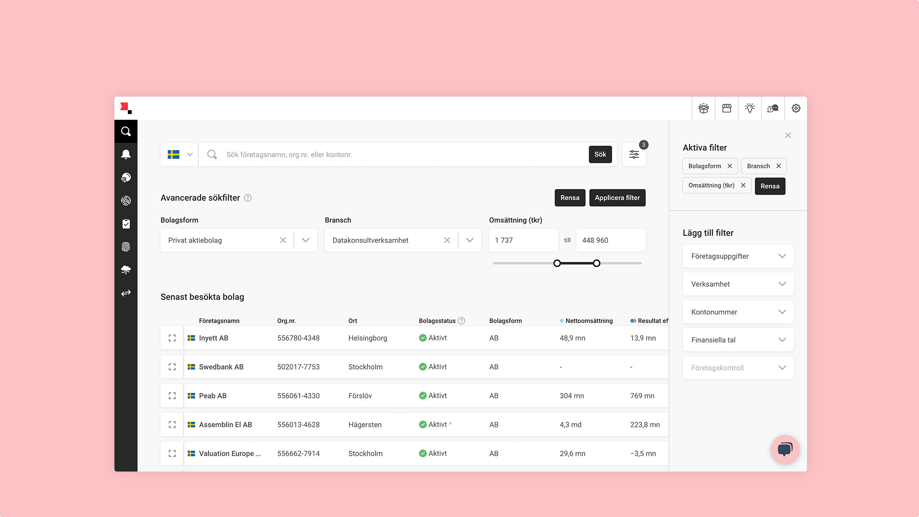
Task: Expand the Valuation Europe row icon
Action: click(172, 453)
